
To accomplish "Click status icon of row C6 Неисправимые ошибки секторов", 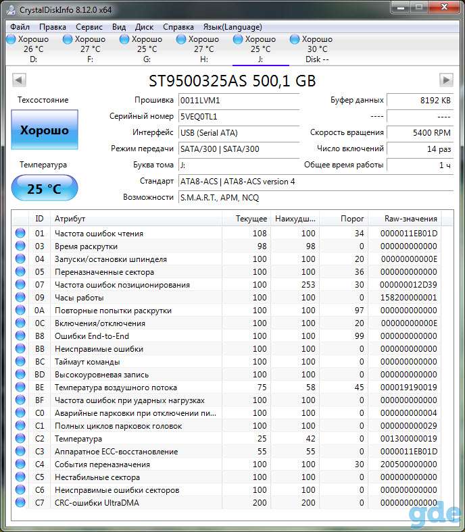I will click(x=20, y=489).
